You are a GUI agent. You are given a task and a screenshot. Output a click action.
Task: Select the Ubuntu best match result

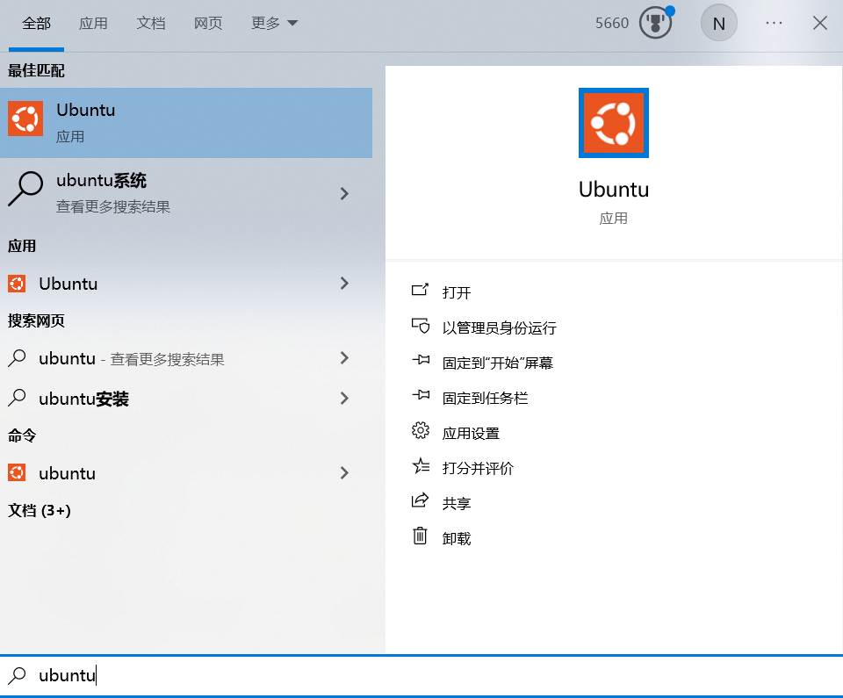[186, 123]
